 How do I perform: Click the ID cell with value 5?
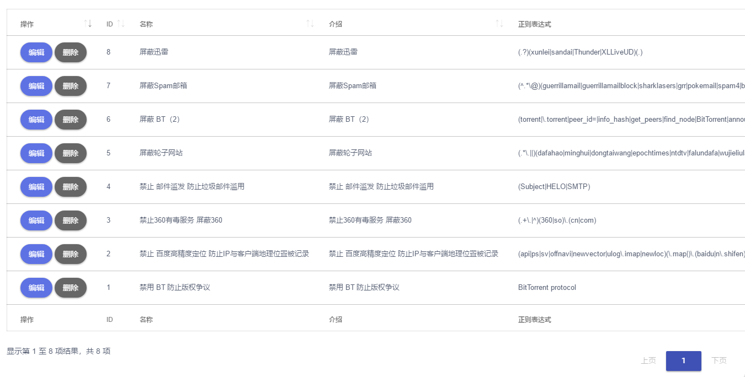(109, 153)
